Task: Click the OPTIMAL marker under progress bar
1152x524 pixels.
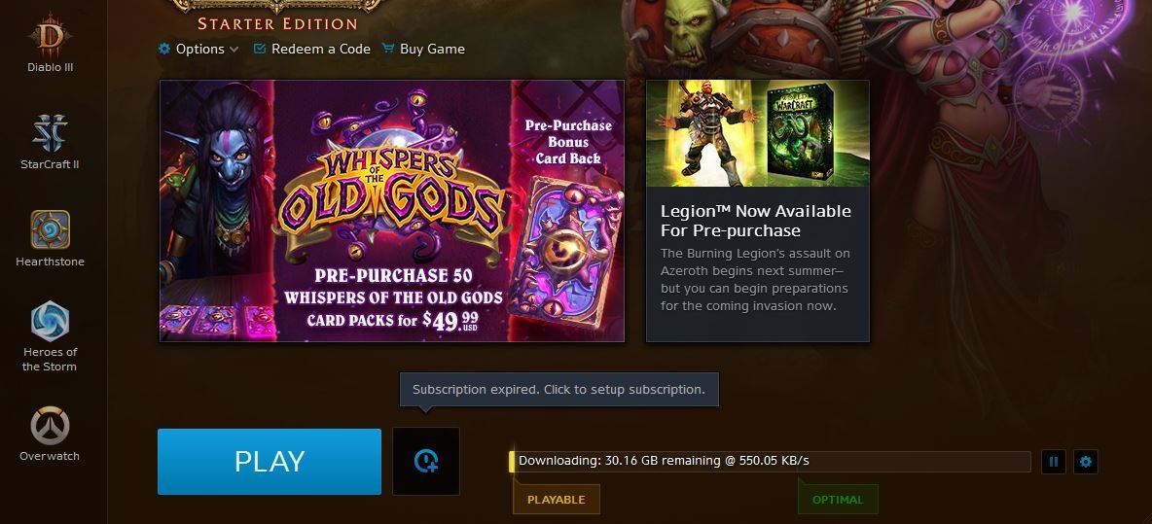Action: [x=838, y=499]
